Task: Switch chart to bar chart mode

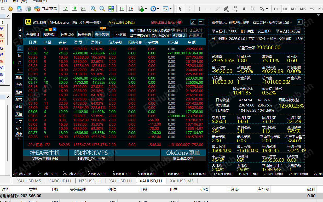Action: [65, 9]
